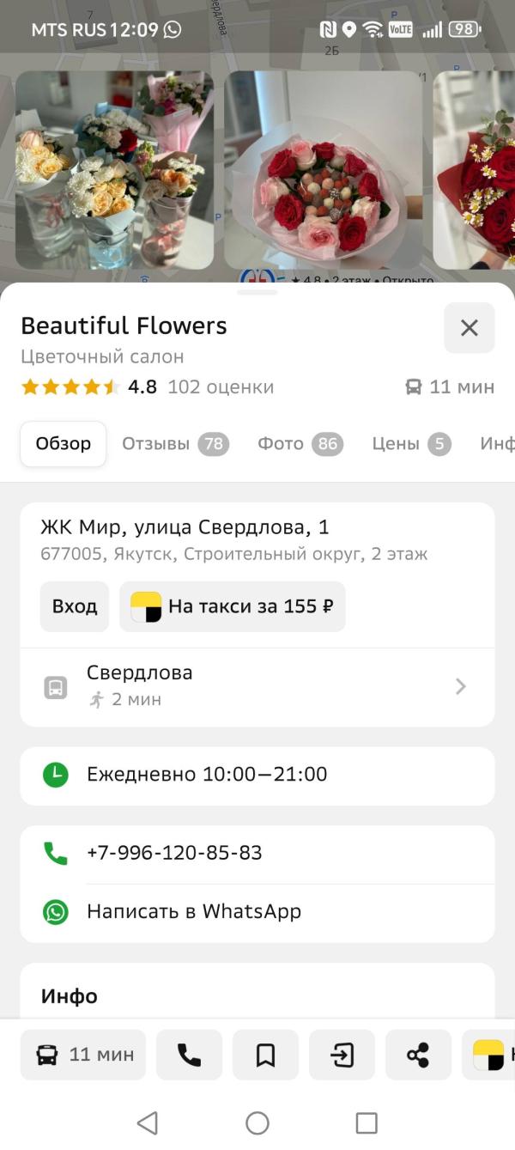Open the Инфо section
This screenshot has width=515, height=1150.
pos(69,996)
